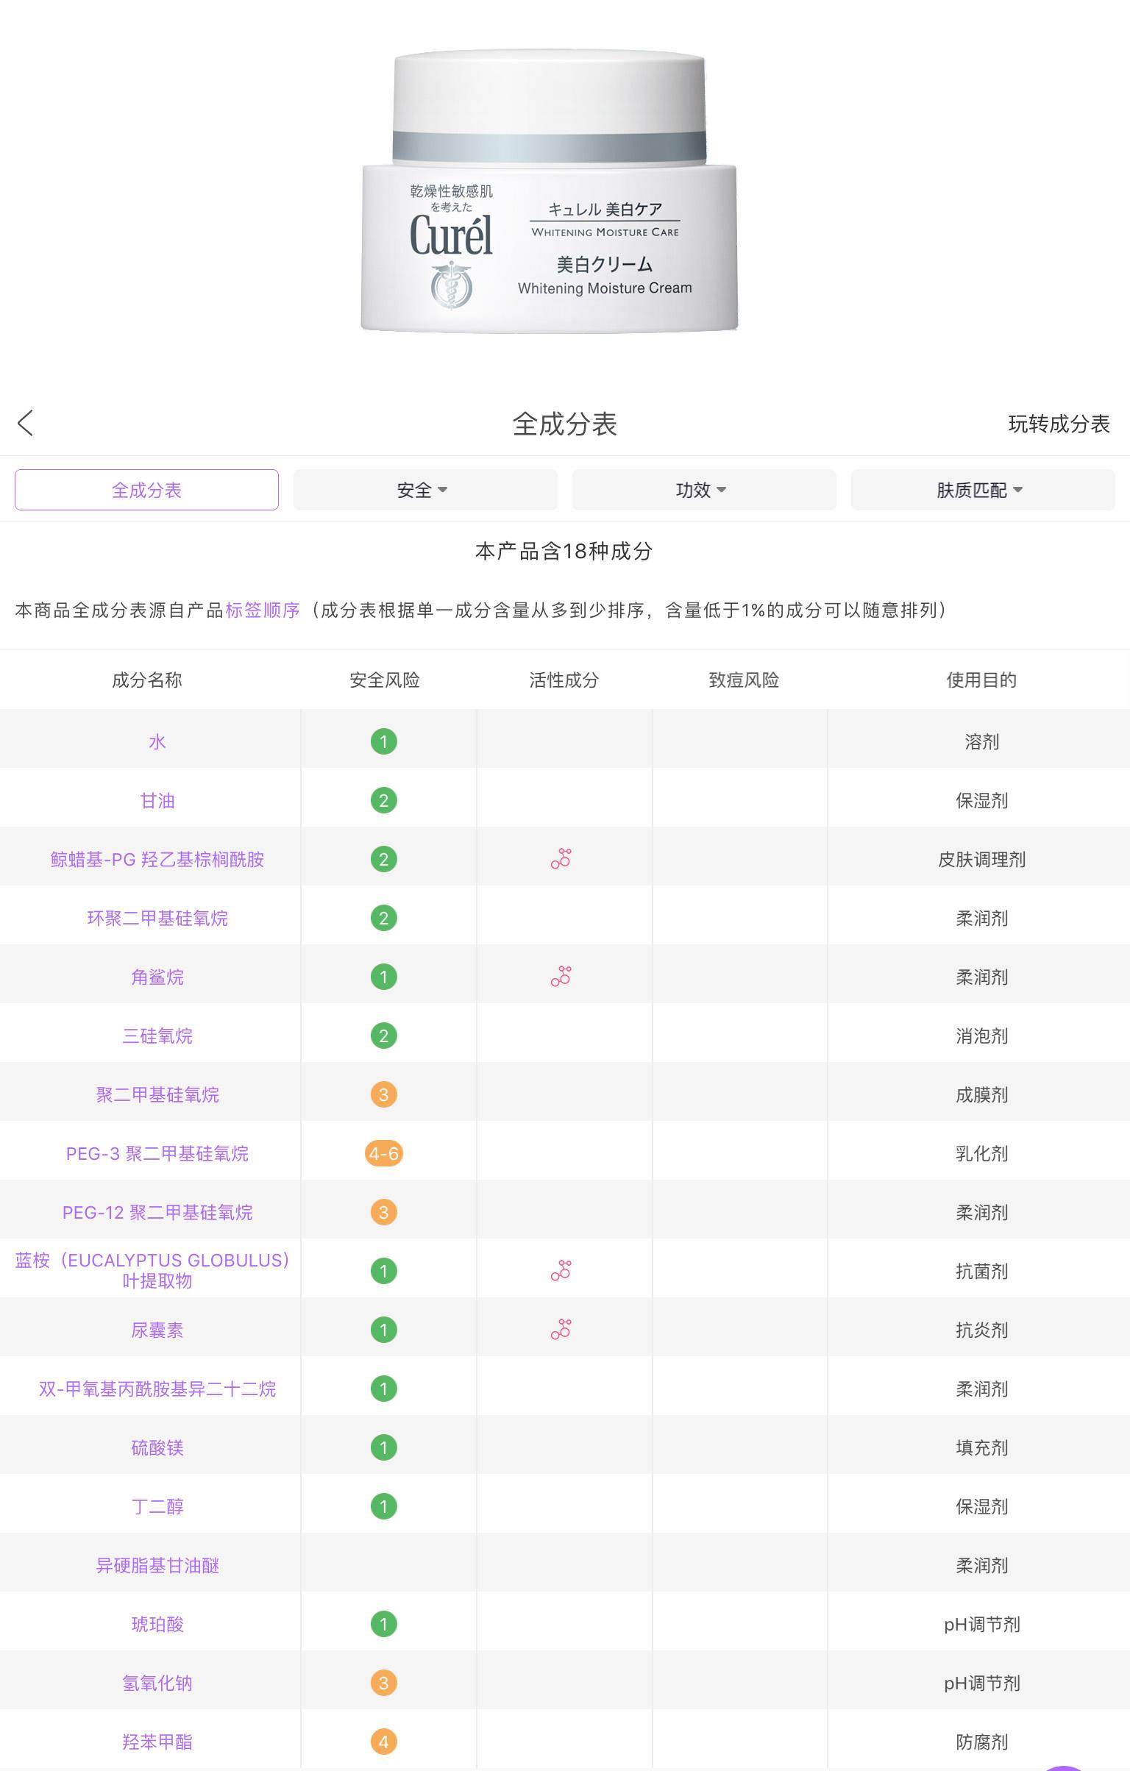Click the 致痘风险 column header

point(744,680)
